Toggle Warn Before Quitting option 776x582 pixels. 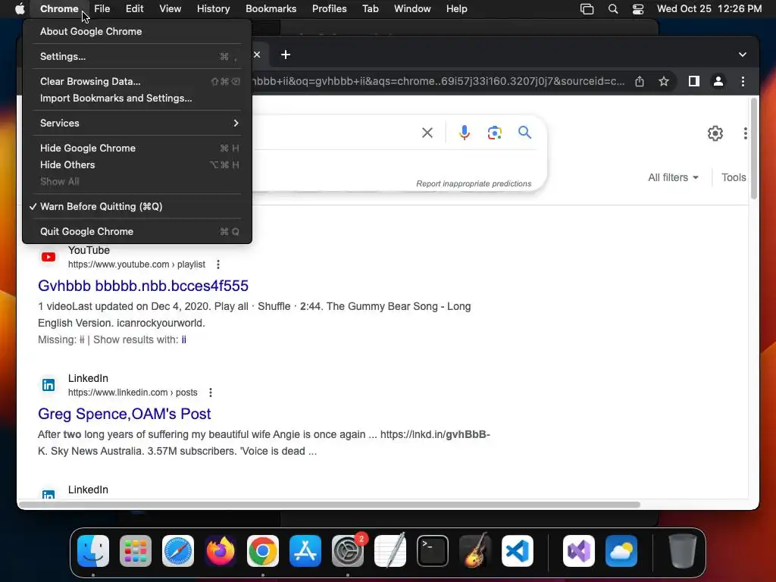(x=137, y=206)
